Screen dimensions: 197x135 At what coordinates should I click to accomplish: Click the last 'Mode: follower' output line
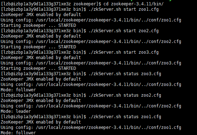tap(18, 133)
